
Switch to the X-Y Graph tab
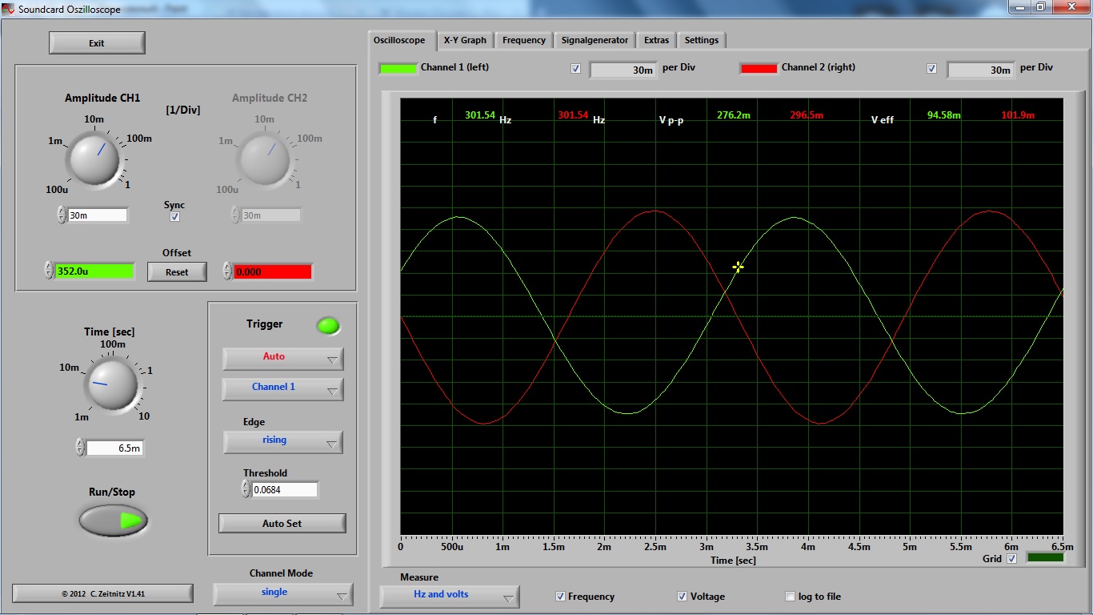pyautogui.click(x=465, y=40)
